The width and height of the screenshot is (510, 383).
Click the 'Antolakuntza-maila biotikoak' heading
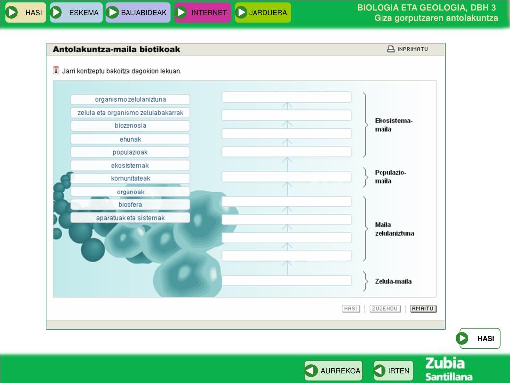pos(117,49)
